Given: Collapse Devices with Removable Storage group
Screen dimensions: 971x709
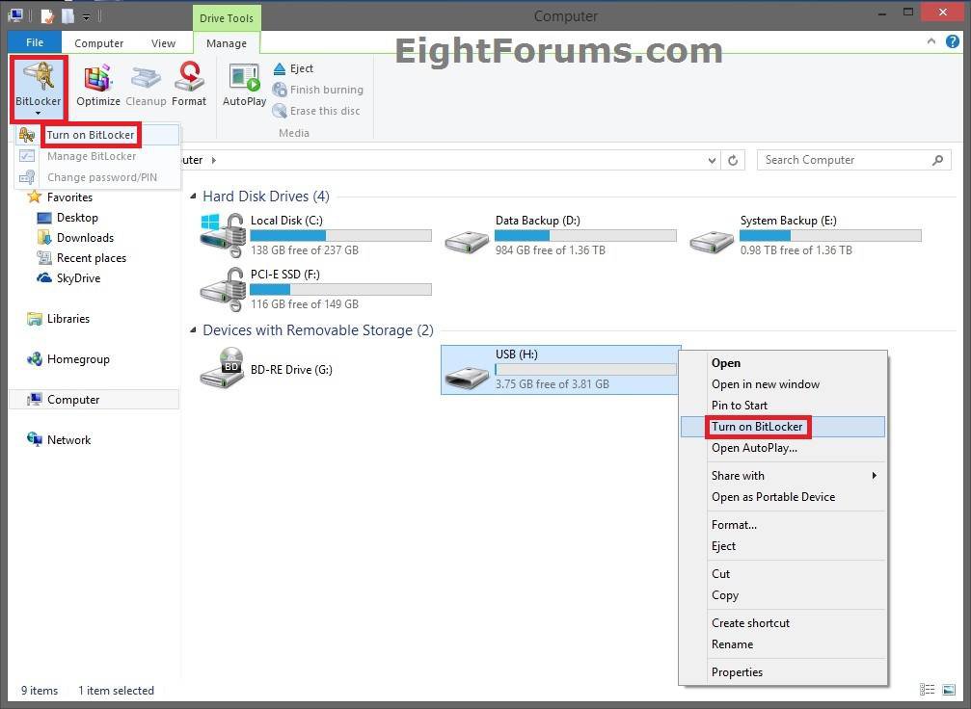Looking at the screenshot, I should [x=191, y=329].
